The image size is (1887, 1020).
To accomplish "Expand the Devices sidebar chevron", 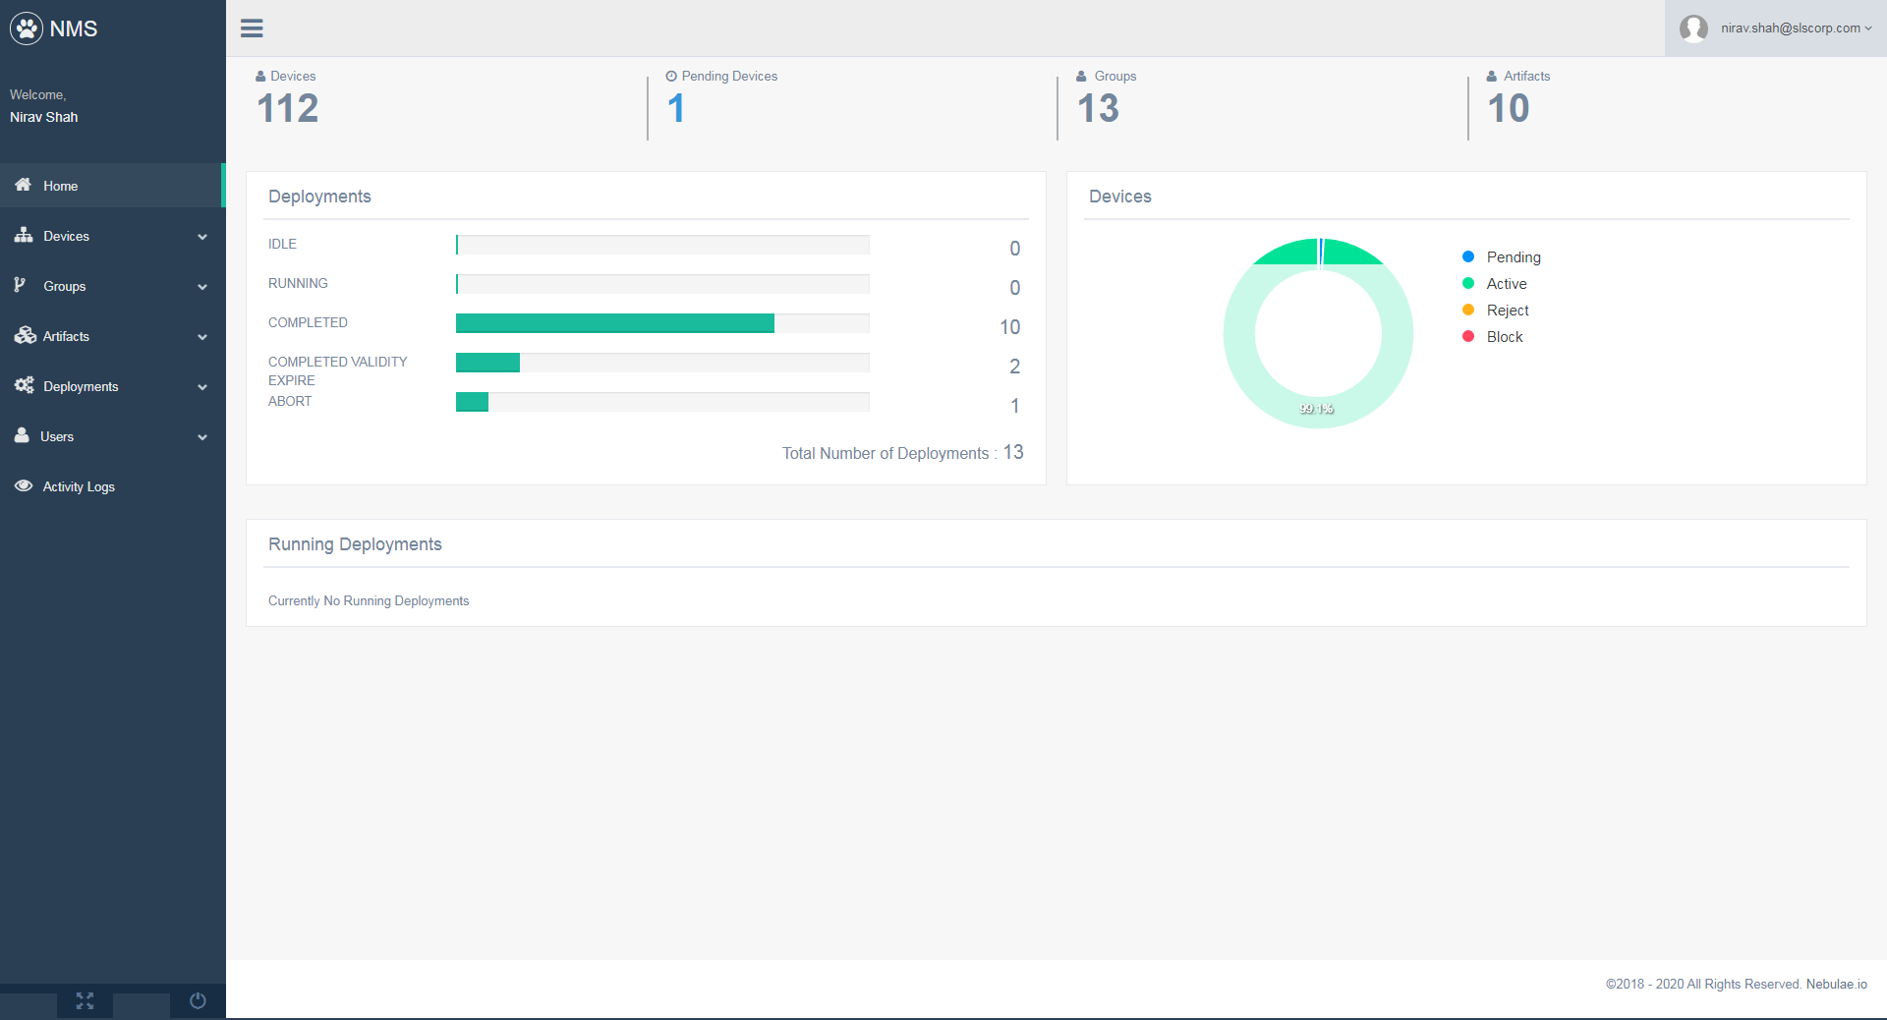I will click(202, 237).
